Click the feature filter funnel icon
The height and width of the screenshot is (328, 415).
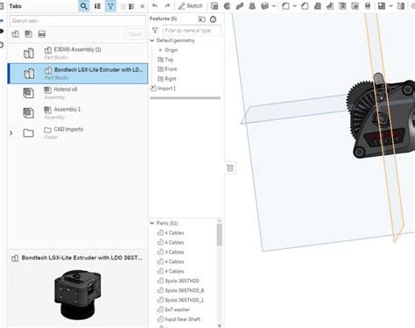[155, 31]
